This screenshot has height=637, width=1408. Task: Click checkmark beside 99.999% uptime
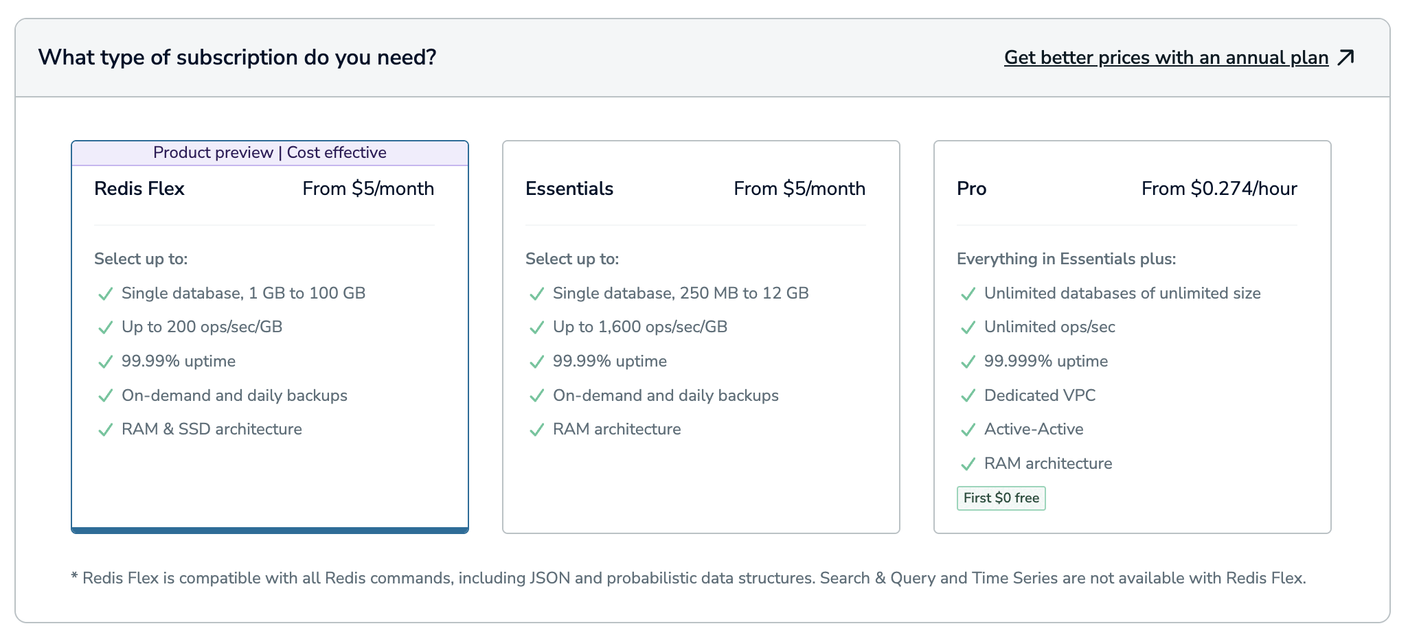968,362
